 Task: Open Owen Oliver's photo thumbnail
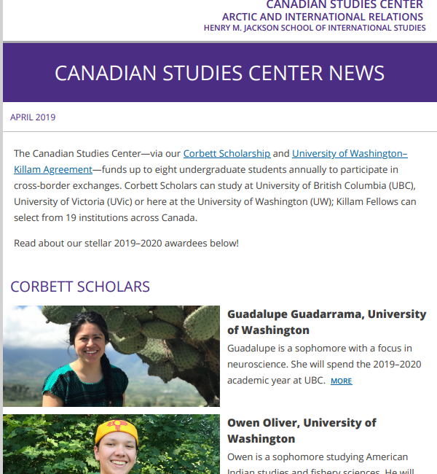click(111, 444)
